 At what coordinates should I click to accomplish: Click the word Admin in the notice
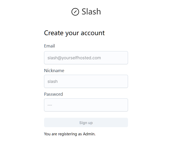(x=89, y=134)
